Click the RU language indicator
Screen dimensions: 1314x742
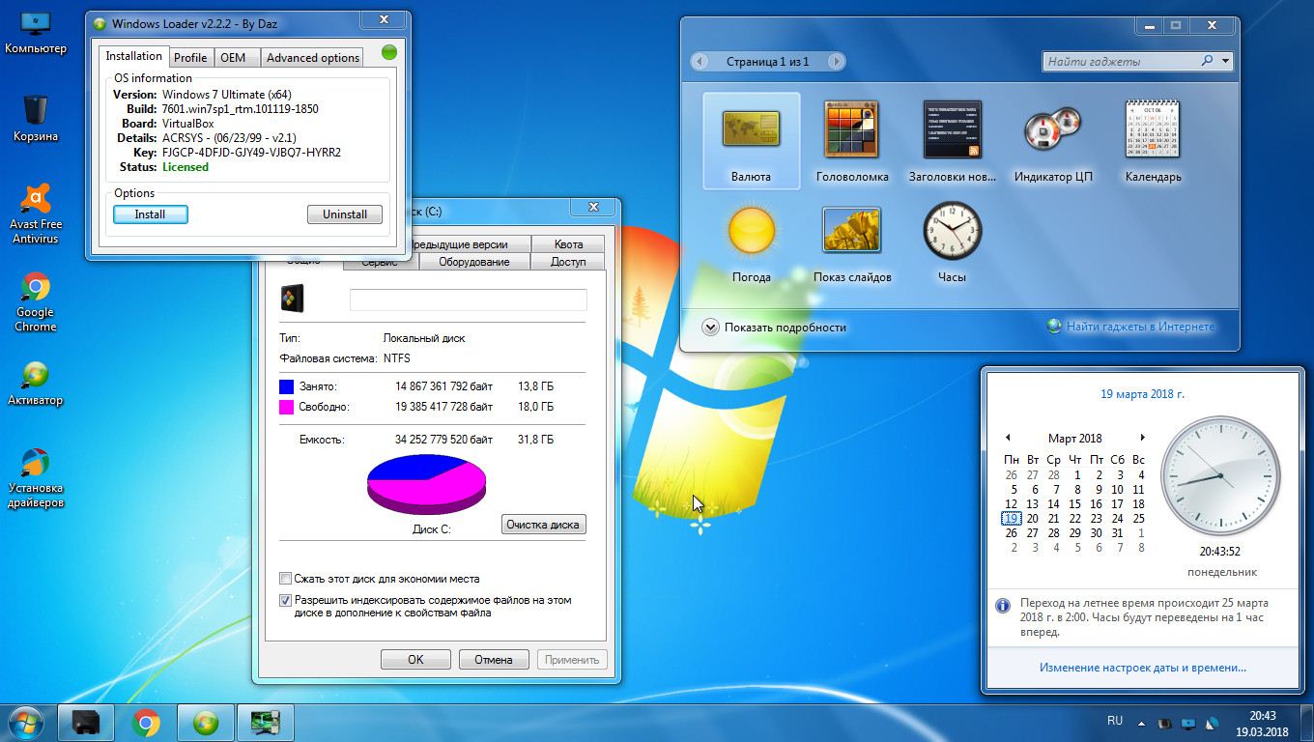tap(1115, 721)
